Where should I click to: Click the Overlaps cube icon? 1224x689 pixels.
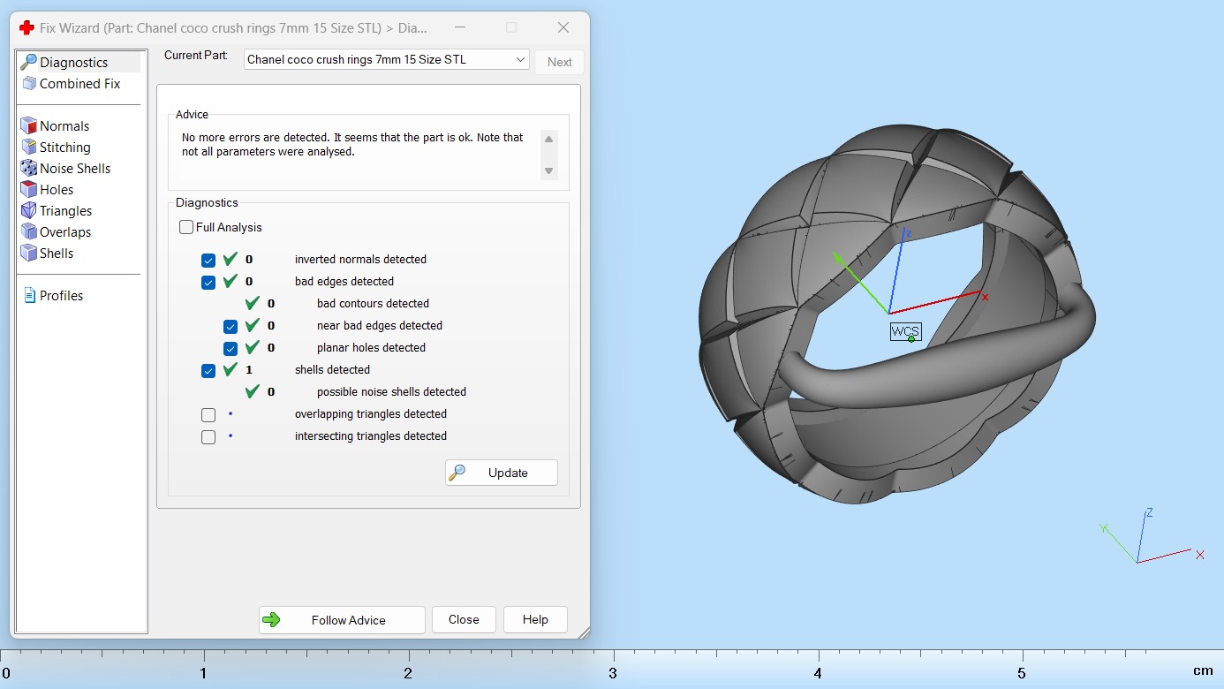(28, 231)
